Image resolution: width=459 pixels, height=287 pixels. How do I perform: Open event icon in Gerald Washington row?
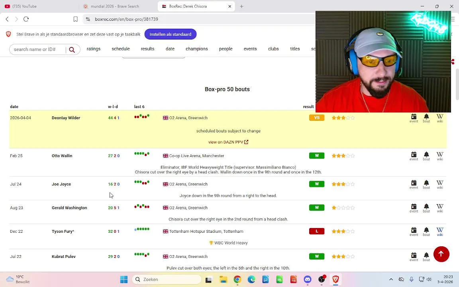click(x=414, y=208)
